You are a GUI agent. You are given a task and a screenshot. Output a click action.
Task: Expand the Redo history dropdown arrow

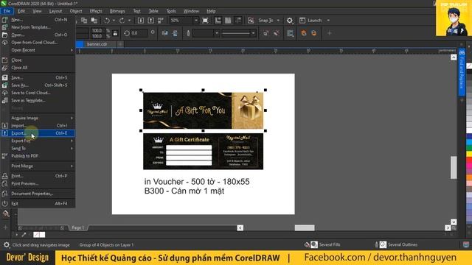129,21
